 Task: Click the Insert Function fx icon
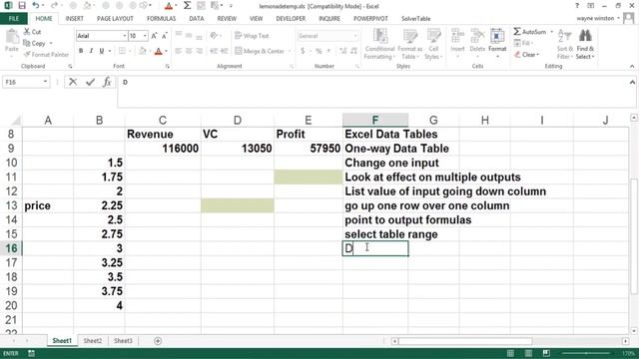click(x=107, y=82)
